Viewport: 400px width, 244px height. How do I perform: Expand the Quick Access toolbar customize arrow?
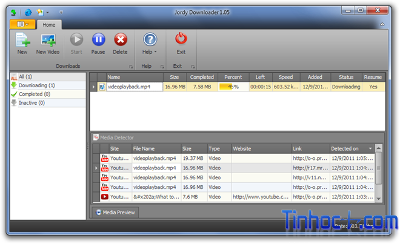point(61,12)
